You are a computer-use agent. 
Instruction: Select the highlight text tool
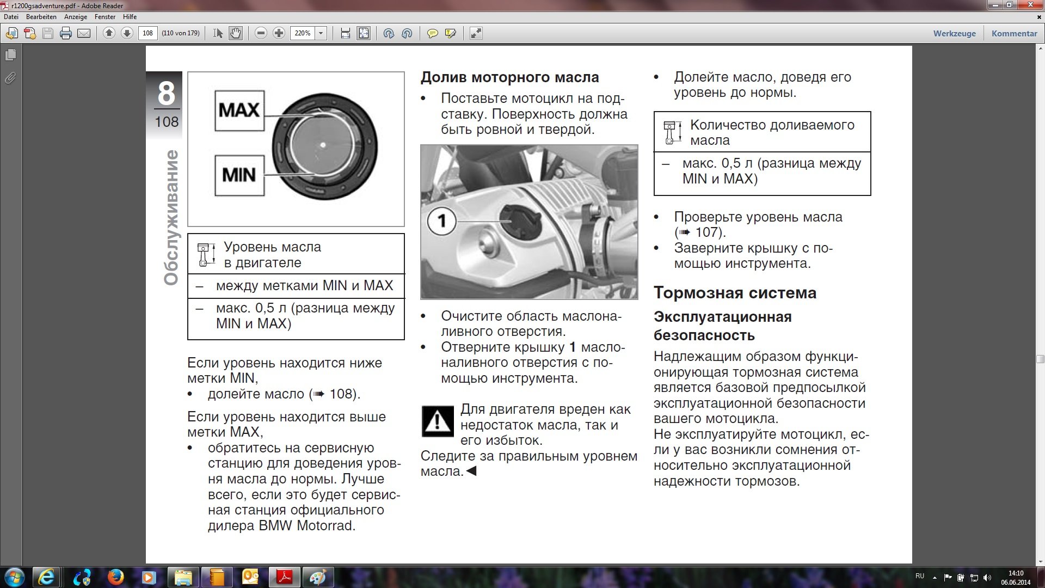click(450, 33)
